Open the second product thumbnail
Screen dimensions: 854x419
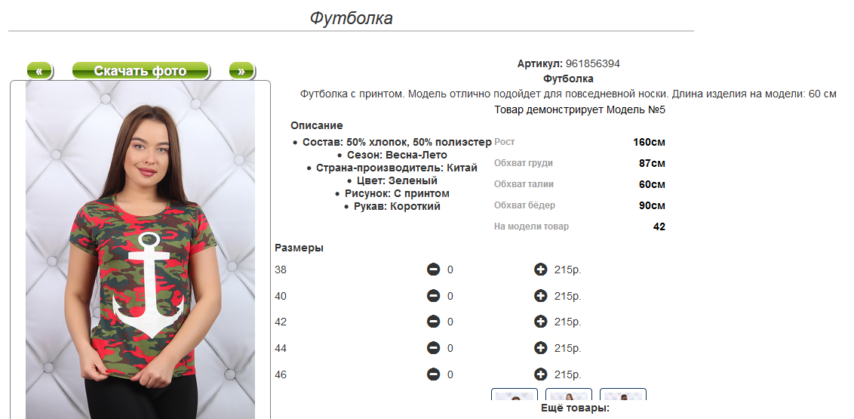coord(569,394)
